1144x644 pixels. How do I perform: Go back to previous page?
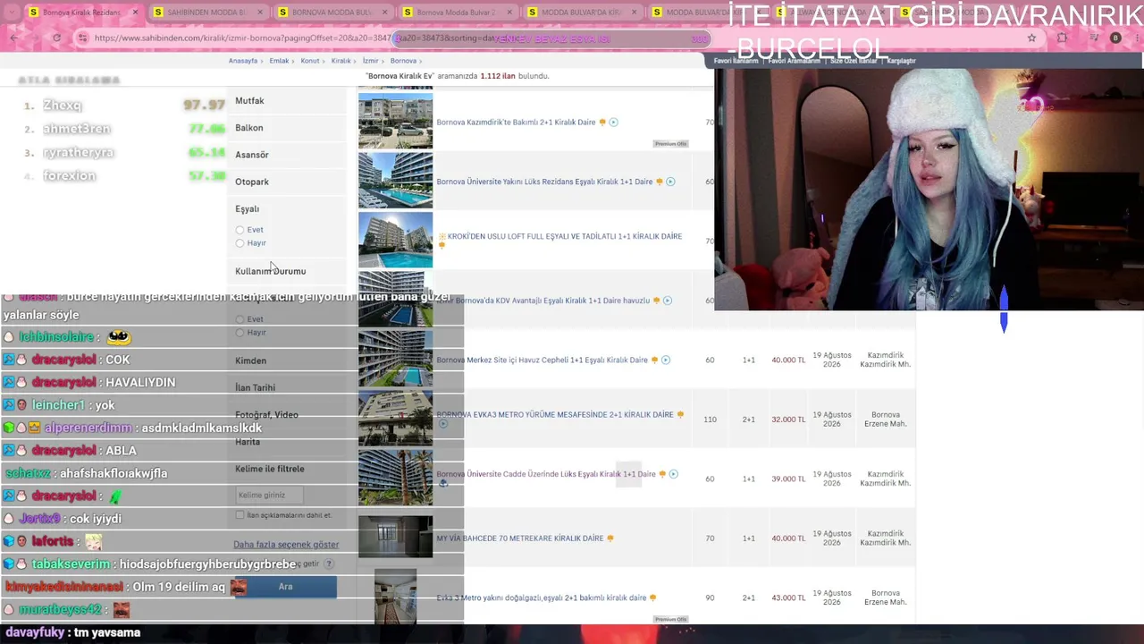[x=14, y=38]
